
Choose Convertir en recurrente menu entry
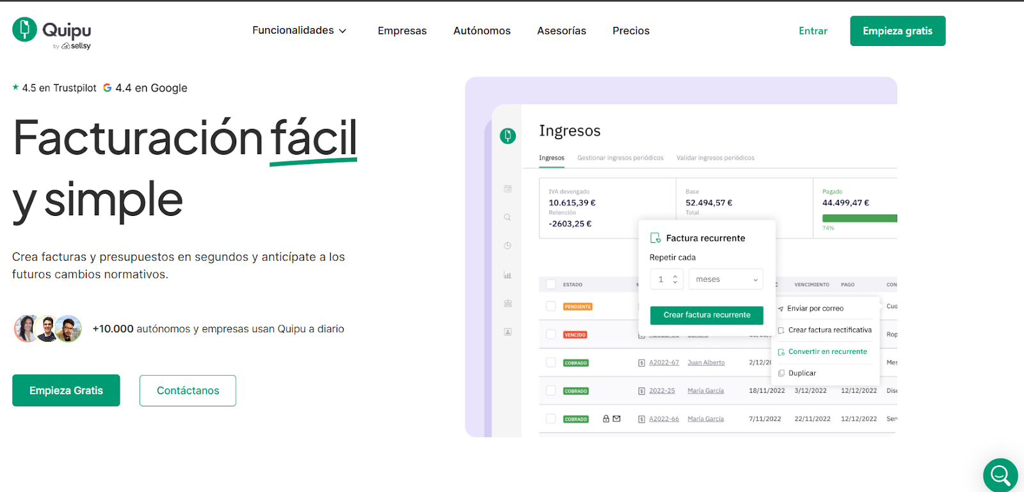pyautogui.click(x=828, y=352)
